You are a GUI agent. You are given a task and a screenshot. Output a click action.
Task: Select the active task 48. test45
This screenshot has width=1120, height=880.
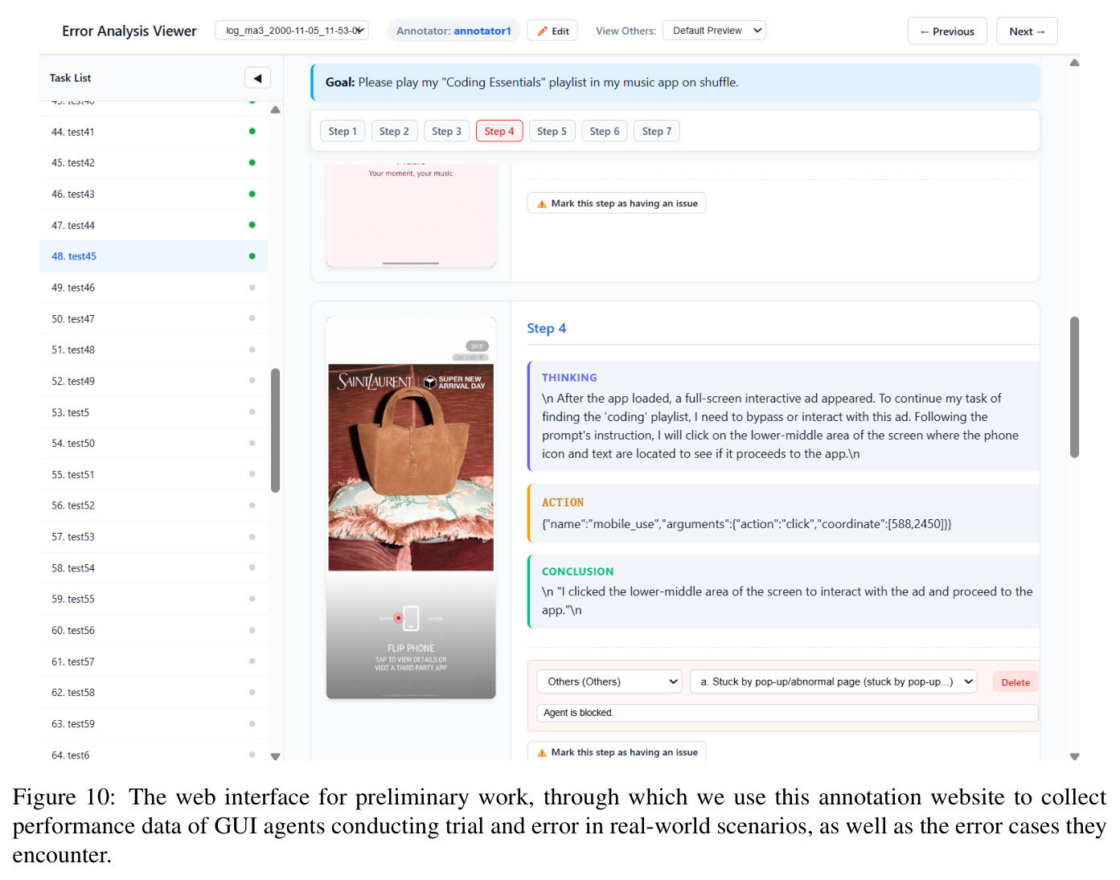point(154,256)
